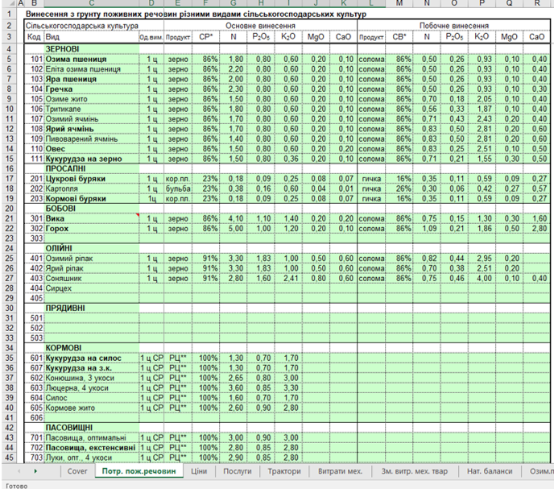The image size is (554, 489).
Task: Select the comment indicator on the Вика cell
Action: pyautogui.click(x=138, y=215)
